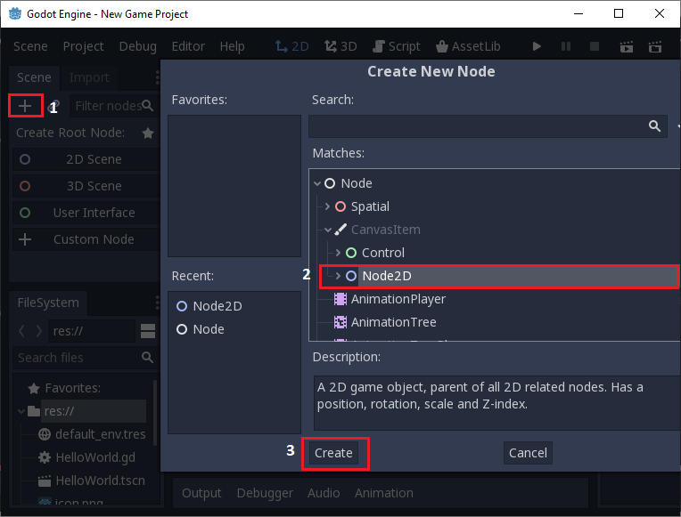This screenshot has height=517, width=681.
Task: Select Node2D in the Matches tree
Action: point(387,276)
